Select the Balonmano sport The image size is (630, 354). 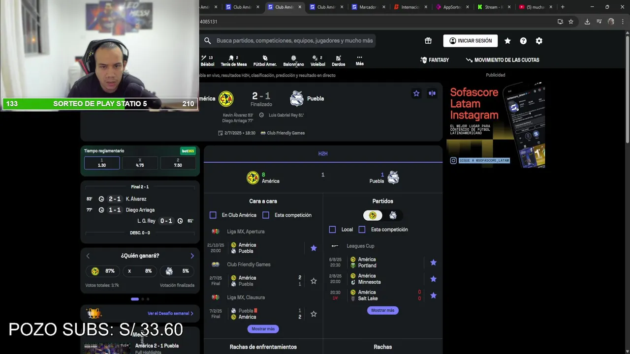pos(293,60)
